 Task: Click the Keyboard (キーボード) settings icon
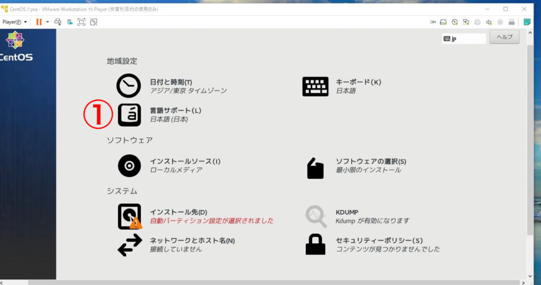coord(315,86)
